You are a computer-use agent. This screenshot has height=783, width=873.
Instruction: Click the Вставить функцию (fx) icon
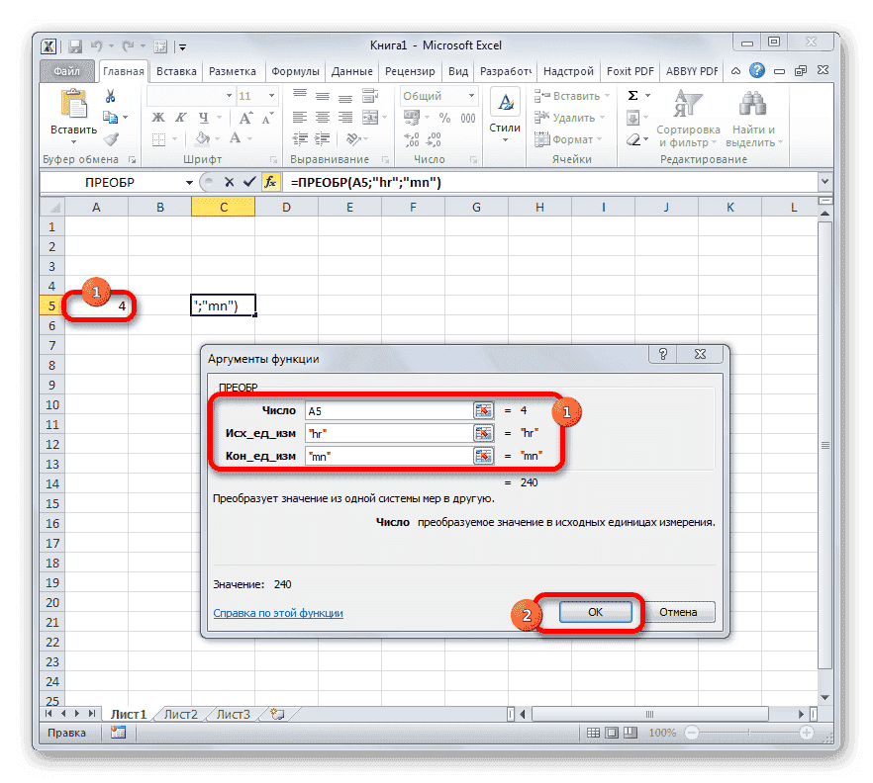click(x=271, y=182)
